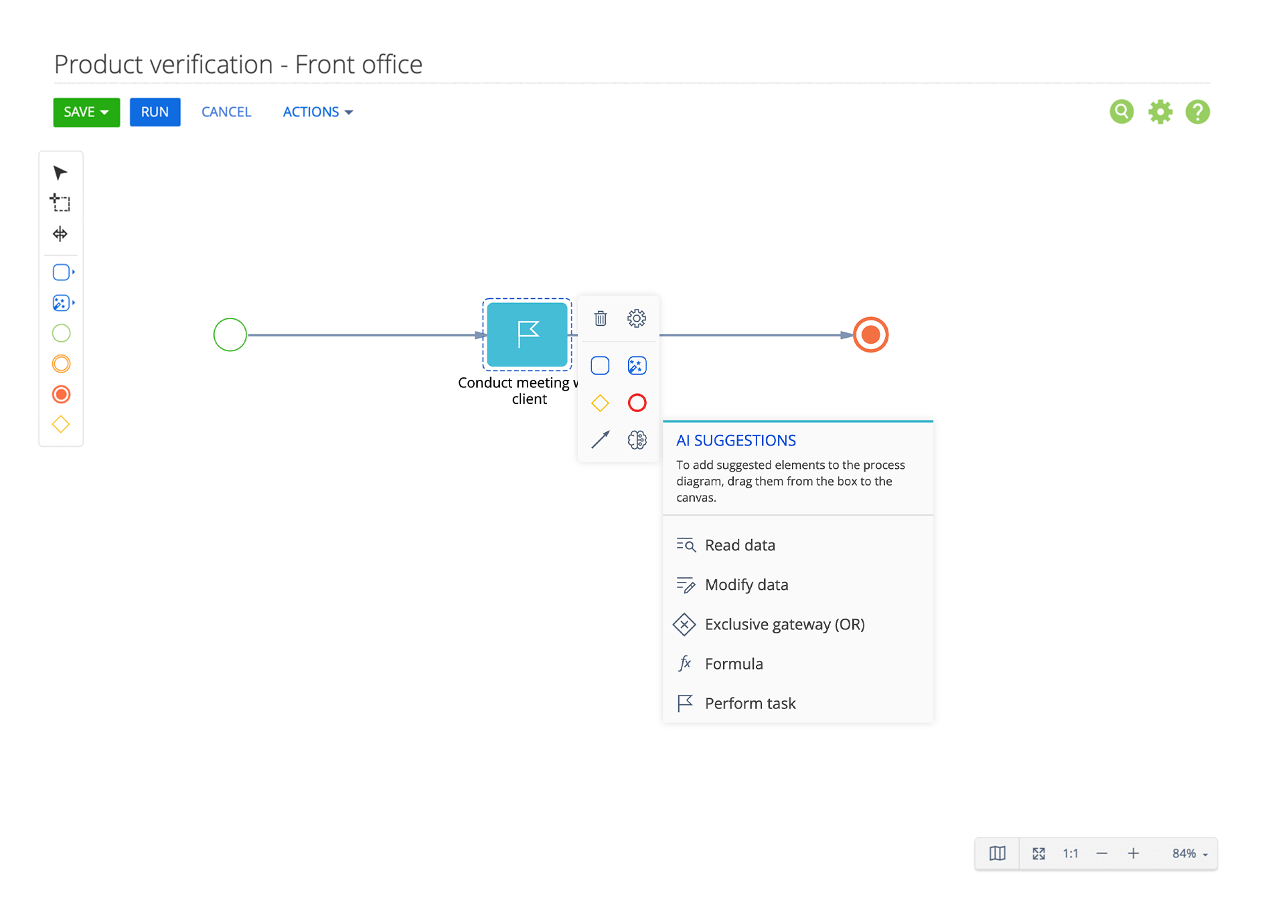Open AI suggestions via the brain icon

[637, 439]
